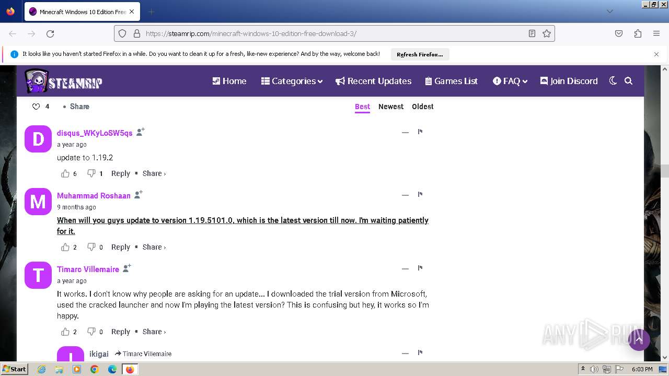Click page vertical scrollbar thumb

[665, 171]
